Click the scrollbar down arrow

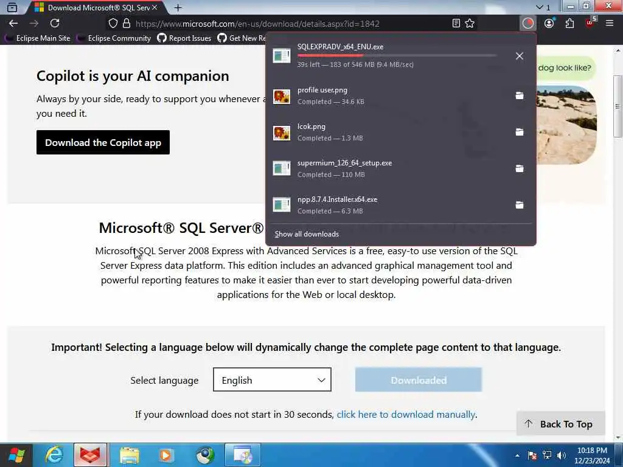coord(618,438)
